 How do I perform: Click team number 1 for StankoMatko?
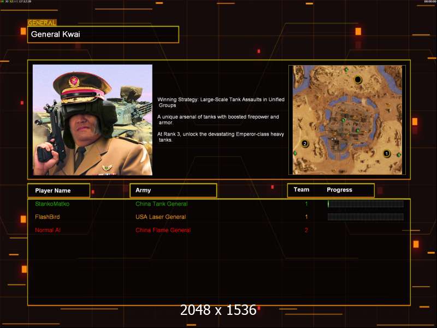[x=306, y=204]
